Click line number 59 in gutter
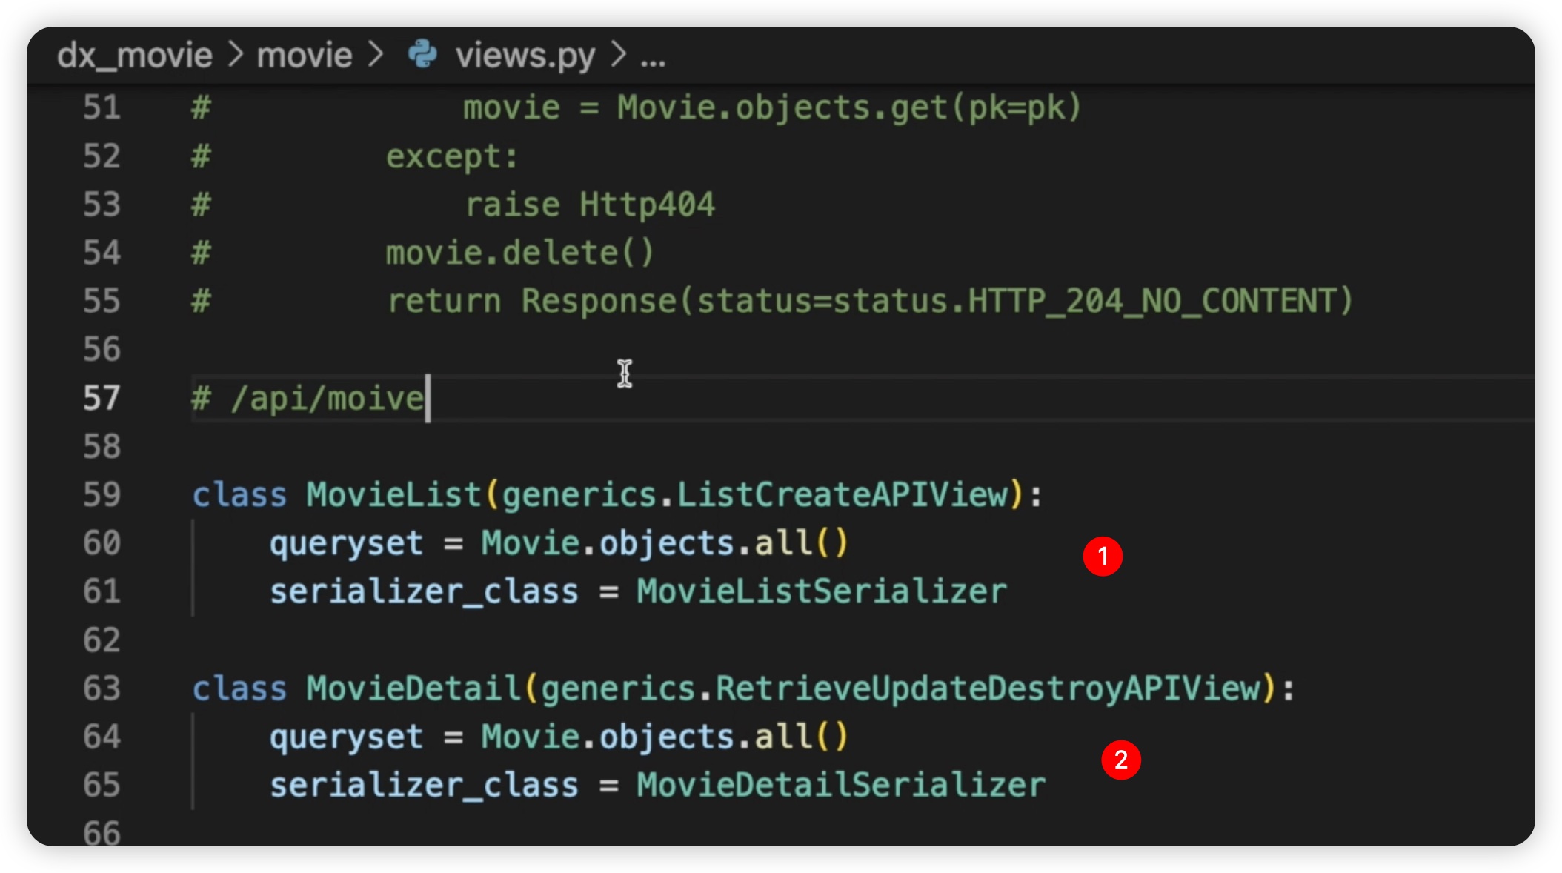This screenshot has height=873, width=1562. click(x=102, y=495)
